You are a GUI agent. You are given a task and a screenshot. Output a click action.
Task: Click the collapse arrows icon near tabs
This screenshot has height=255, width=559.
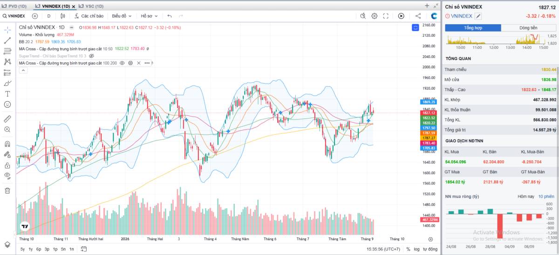436,6
